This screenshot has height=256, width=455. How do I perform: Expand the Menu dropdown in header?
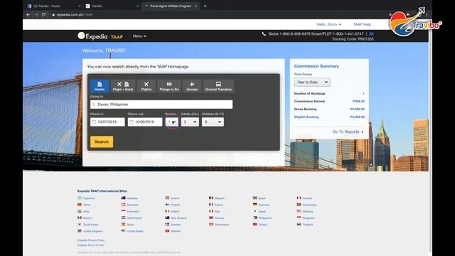(x=139, y=36)
